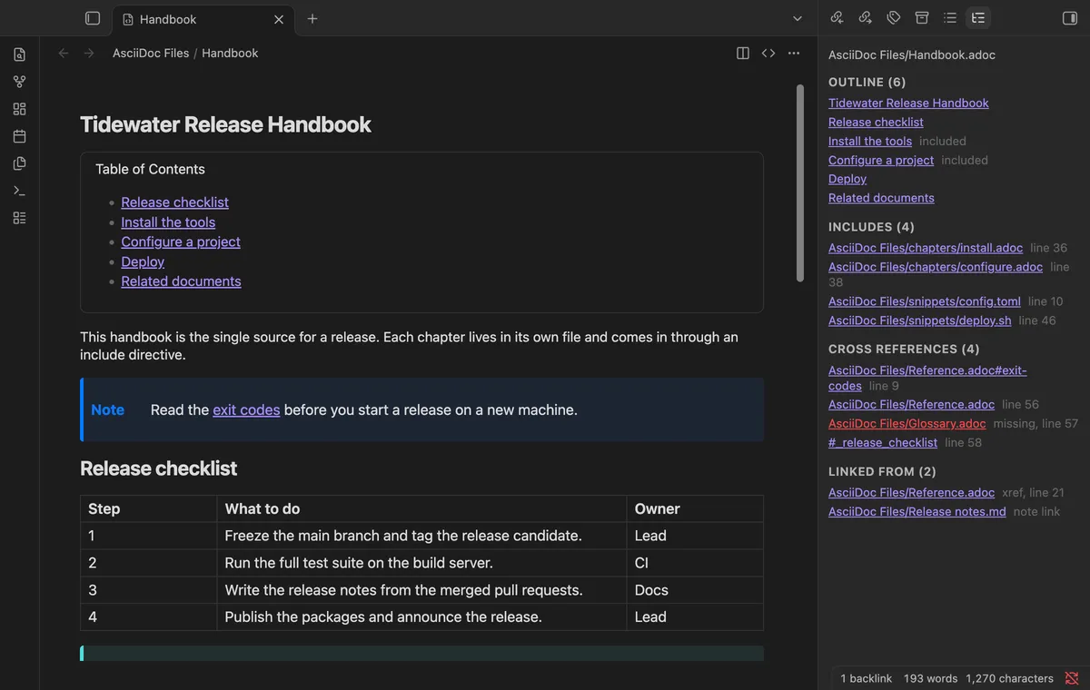The height and width of the screenshot is (690, 1090).
Task: Toggle the reading/split view book icon
Action: (x=743, y=54)
